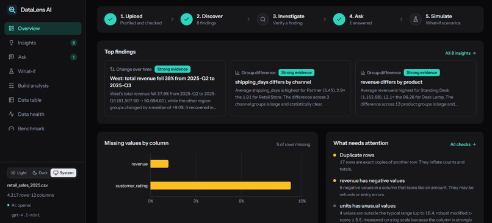Click units has unusual values item
Viewport: 492px width, 223px height.
[x=405, y=213]
